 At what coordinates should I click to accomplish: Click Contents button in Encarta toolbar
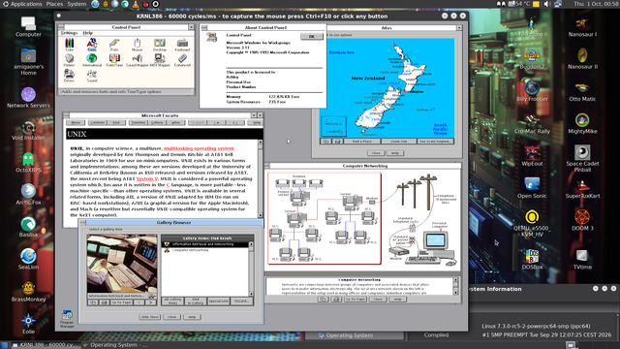click(97, 123)
